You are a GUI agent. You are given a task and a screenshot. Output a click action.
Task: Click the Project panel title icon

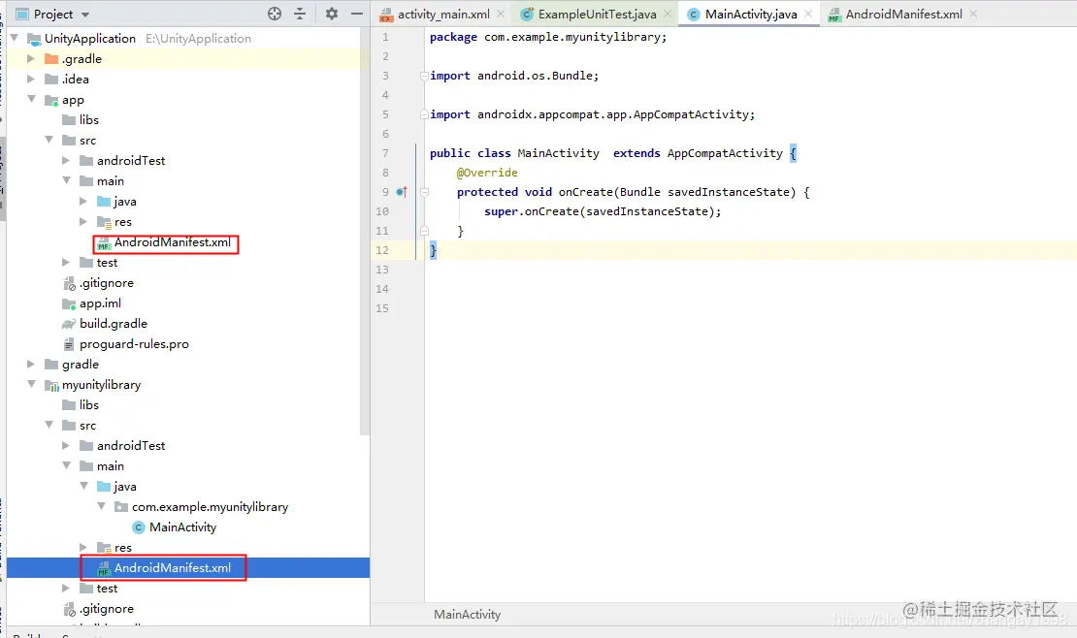pyautogui.click(x=22, y=14)
